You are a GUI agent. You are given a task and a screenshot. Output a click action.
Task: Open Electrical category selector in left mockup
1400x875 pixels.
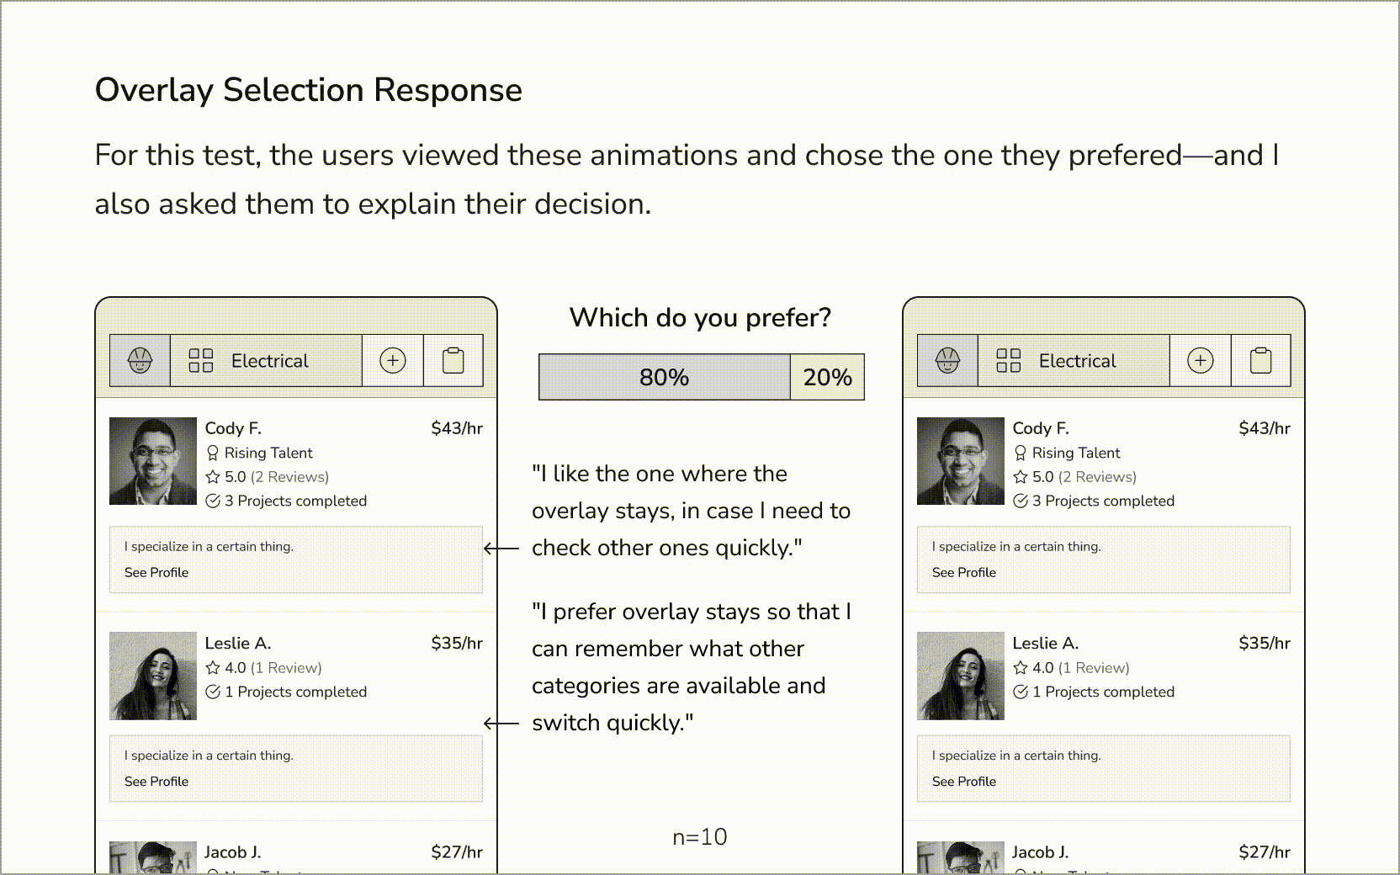[269, 361]
